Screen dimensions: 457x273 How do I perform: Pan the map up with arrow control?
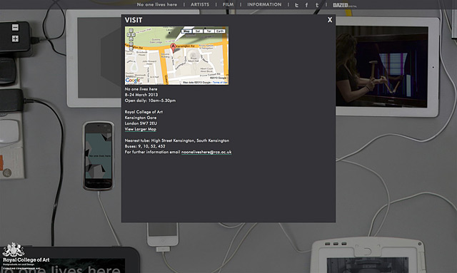pyautogui.click(x=131, y=30)
